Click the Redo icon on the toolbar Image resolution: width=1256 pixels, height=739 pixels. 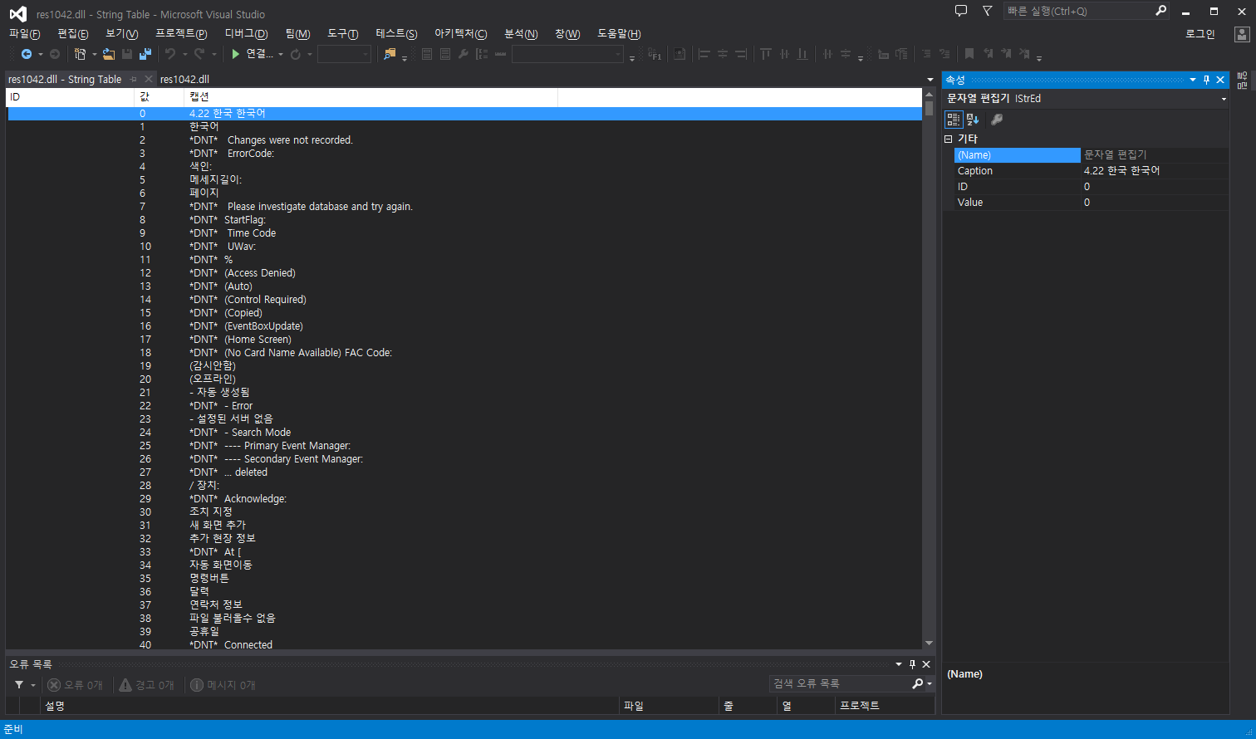pyautogui.click(x=200, y=53)
